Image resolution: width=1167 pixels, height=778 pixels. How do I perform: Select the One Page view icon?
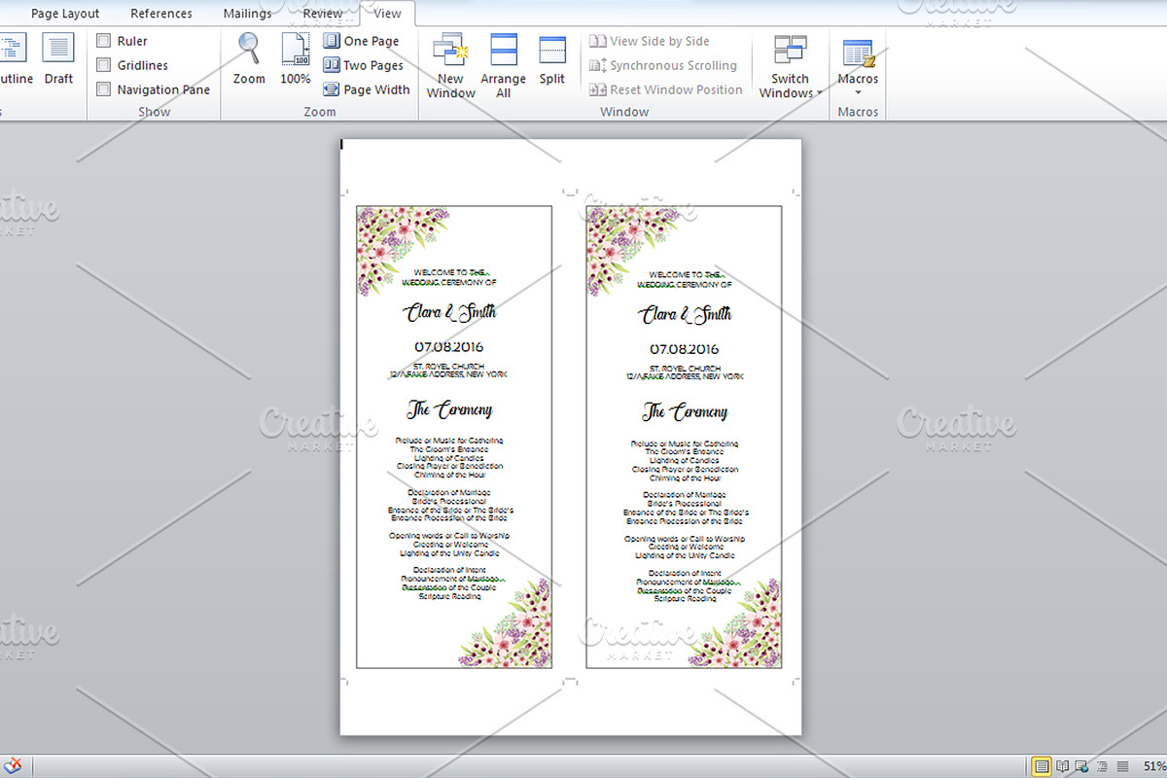pyautogui.click(x=365, y=41)
